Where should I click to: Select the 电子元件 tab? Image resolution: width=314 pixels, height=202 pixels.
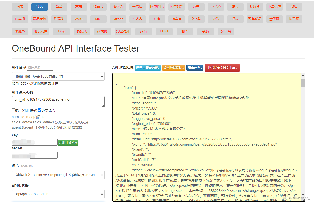40,31
